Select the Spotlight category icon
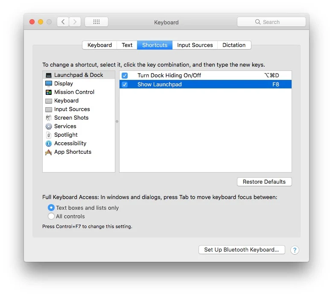Viewport: 333px width, 296px height. [49, 135]
